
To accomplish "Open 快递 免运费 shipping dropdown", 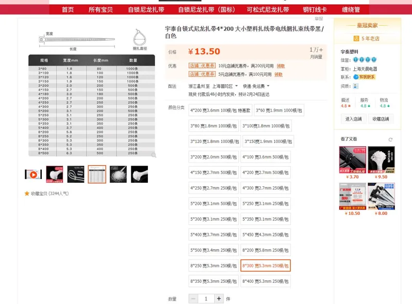I will tap(256, 86).
